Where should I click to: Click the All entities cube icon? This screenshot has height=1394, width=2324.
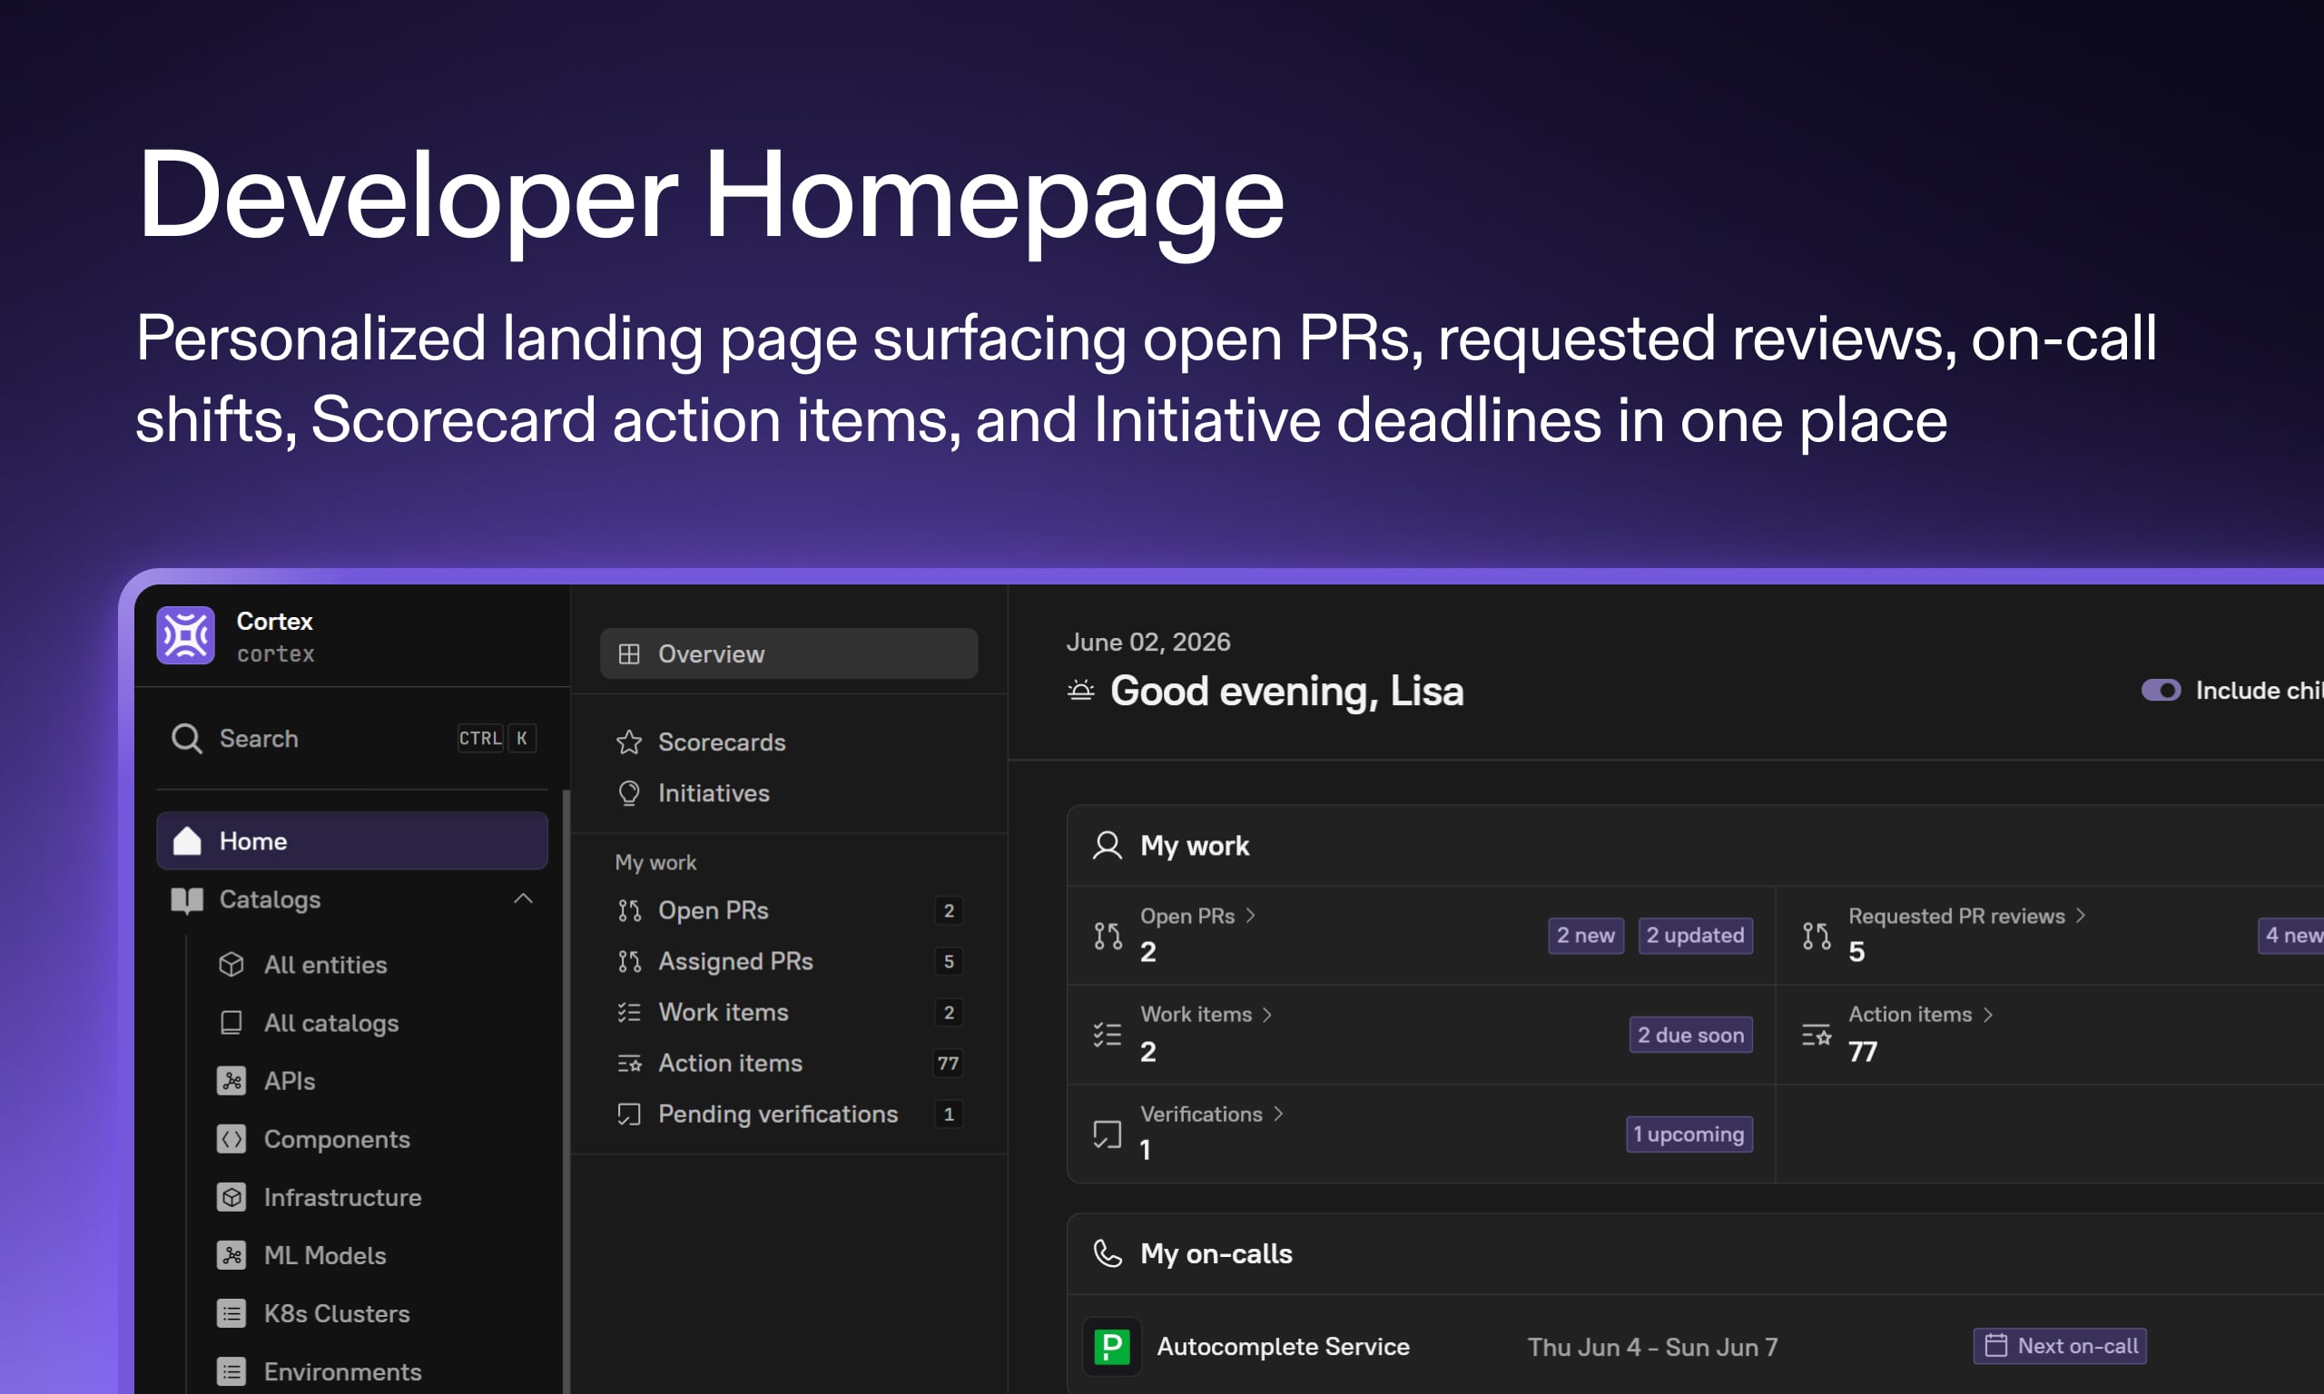[x=231, y=965]
